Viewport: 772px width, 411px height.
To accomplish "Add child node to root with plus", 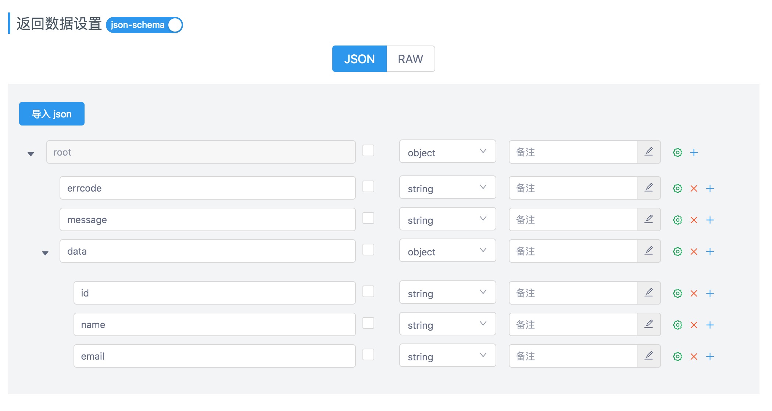I will click(694, 152).
